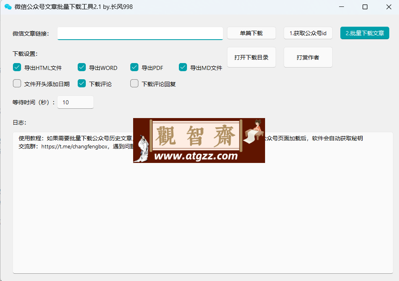Screen dimensions: 399x281
Task: Toggle the 导出WORD checkbox
Action: [82, 68]
